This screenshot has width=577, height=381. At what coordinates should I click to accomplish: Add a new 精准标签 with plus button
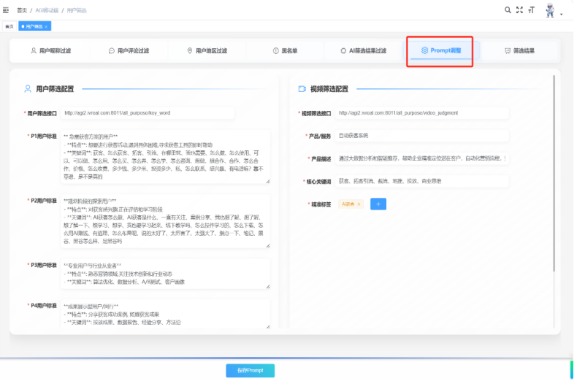click(378, 204)
